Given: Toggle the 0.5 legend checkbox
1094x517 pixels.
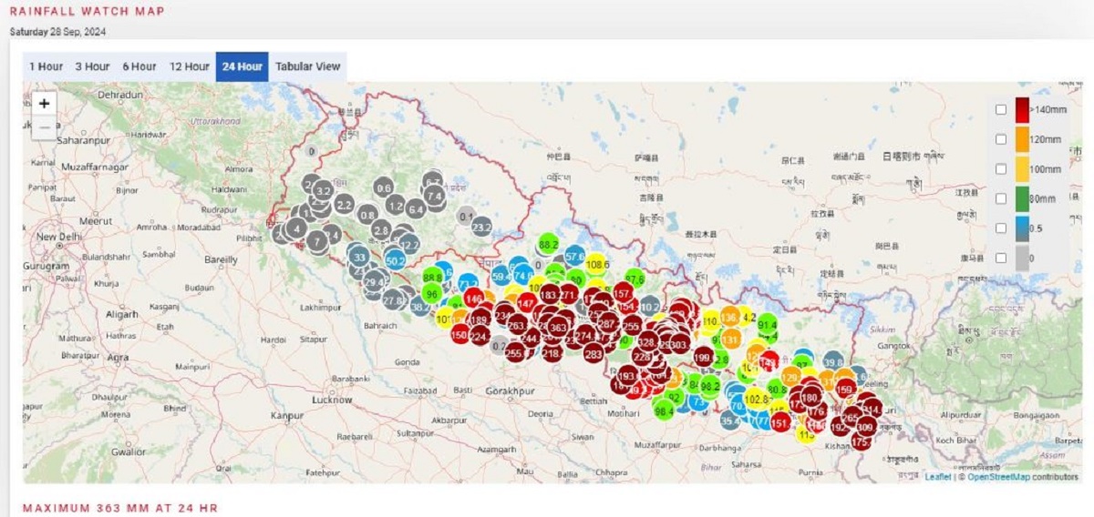Looking at the screenshot, I should 1001,228.
